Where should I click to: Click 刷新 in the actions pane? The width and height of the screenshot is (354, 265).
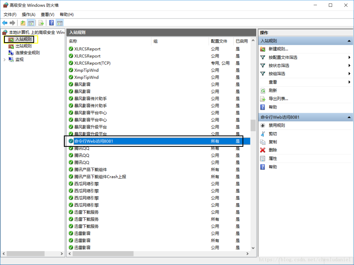click(273, 90)
